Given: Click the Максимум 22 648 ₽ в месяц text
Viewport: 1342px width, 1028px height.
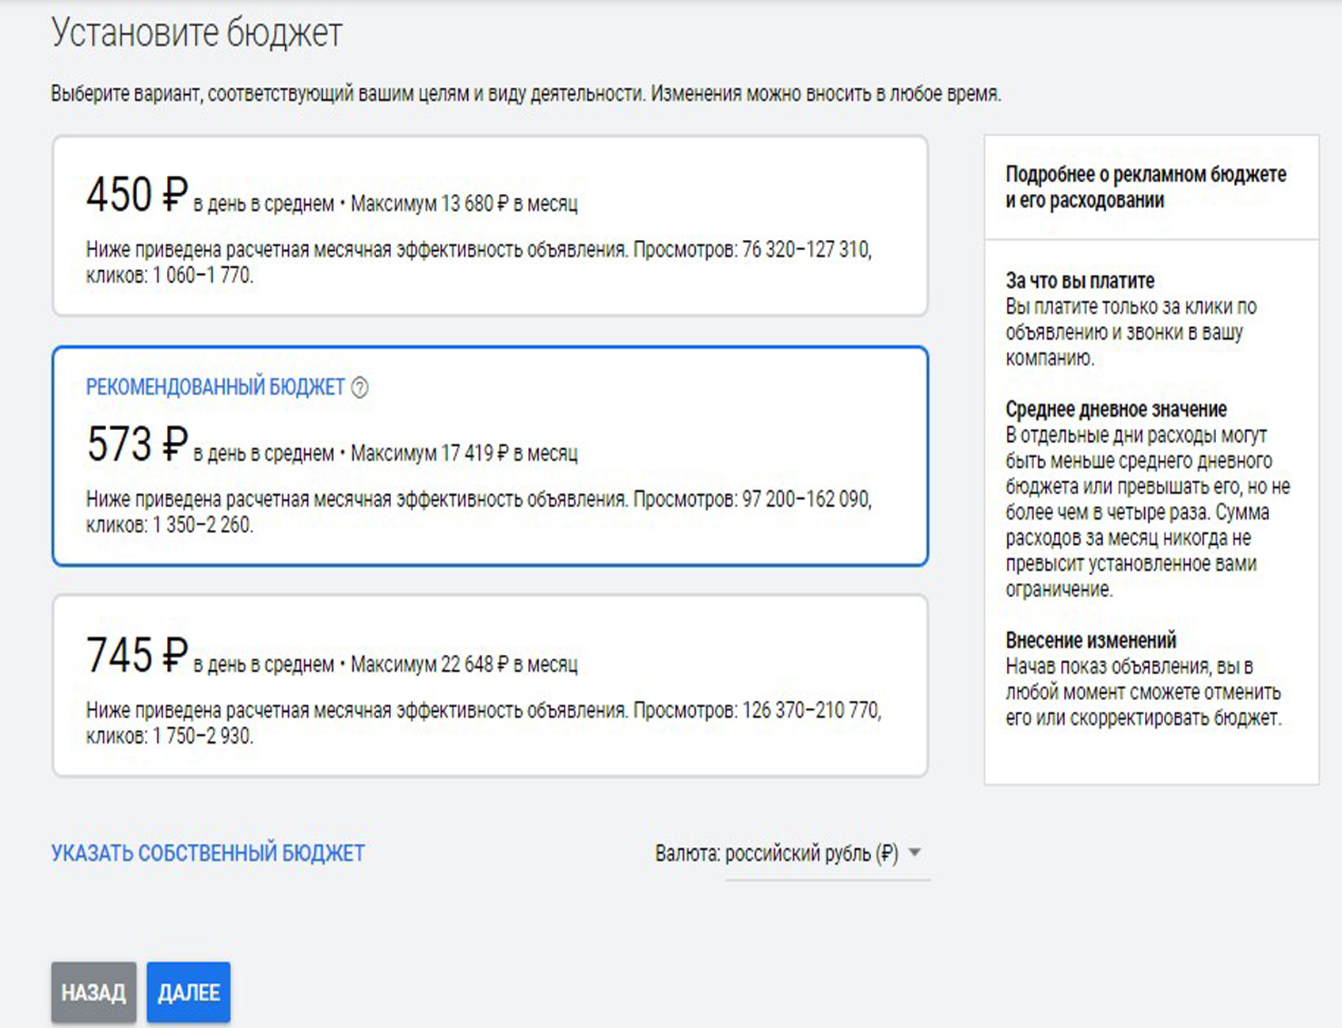Looking at the screenshot, I should pyautogui.click(x=464, y=664).
